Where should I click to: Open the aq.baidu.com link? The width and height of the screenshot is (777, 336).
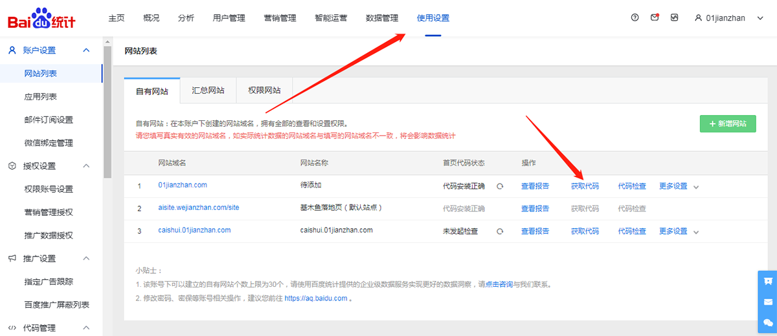pos(315,299)
